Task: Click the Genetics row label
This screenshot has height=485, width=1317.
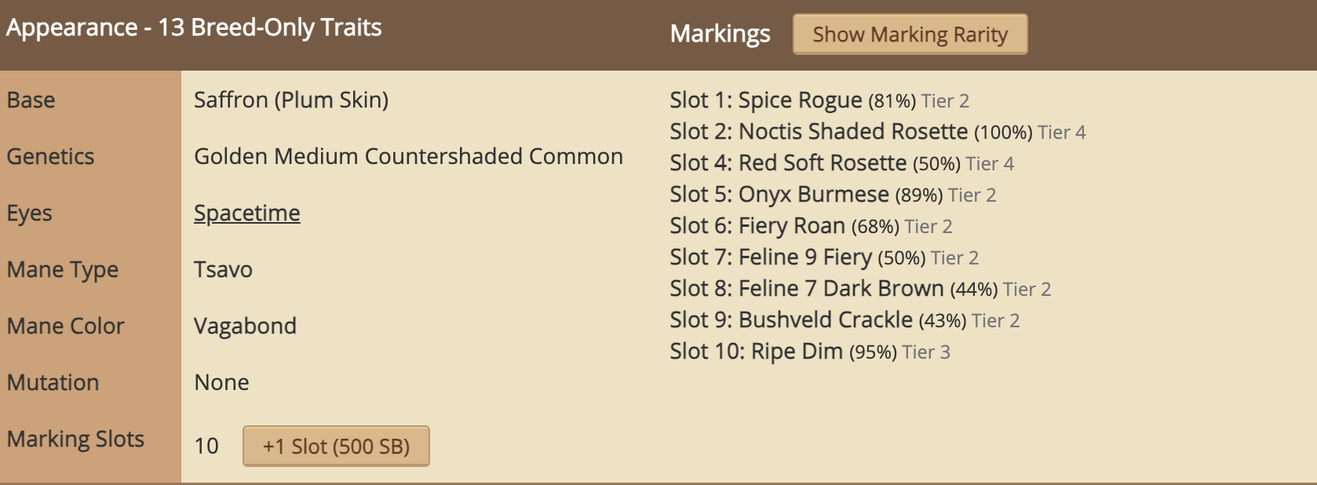Action: (50, 157)
